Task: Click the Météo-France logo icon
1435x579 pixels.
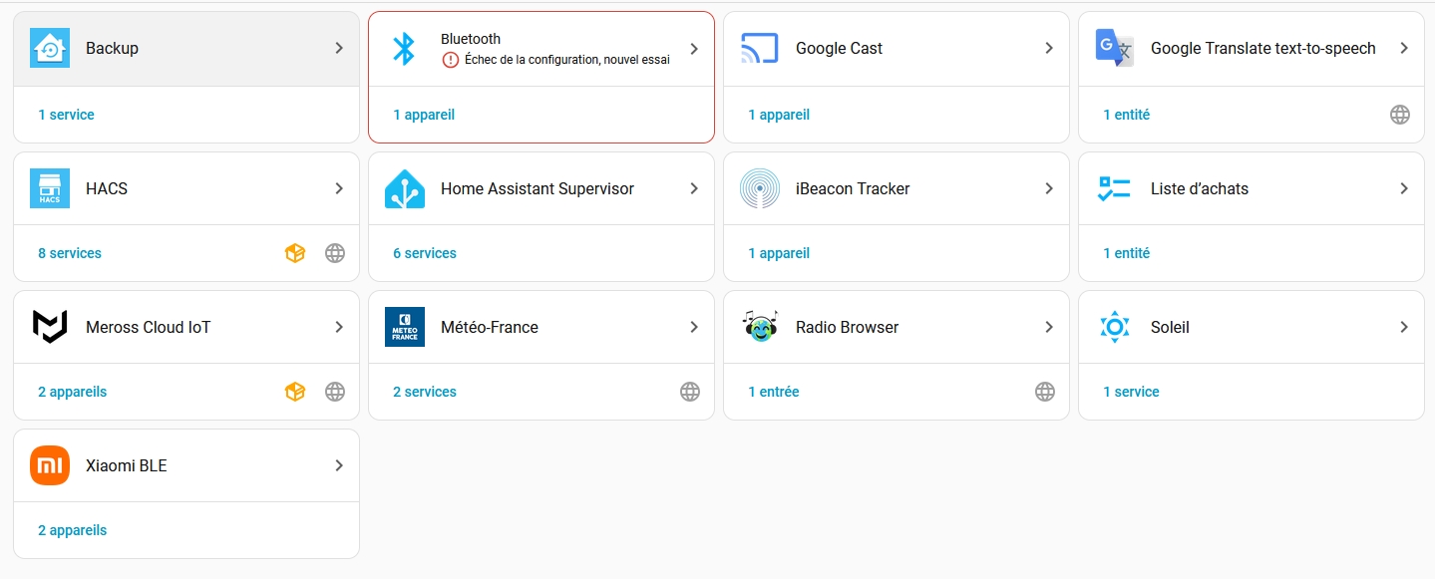Action: 404,327
